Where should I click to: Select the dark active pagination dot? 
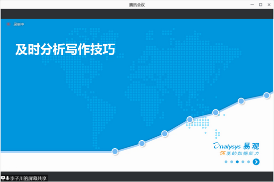[x=237, y=162]
